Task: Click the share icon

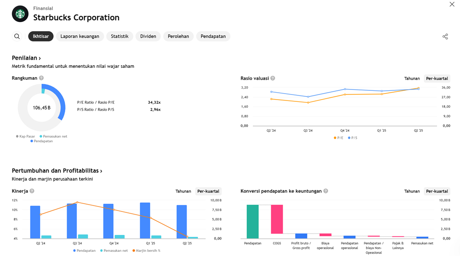Action: coord(445,36)
